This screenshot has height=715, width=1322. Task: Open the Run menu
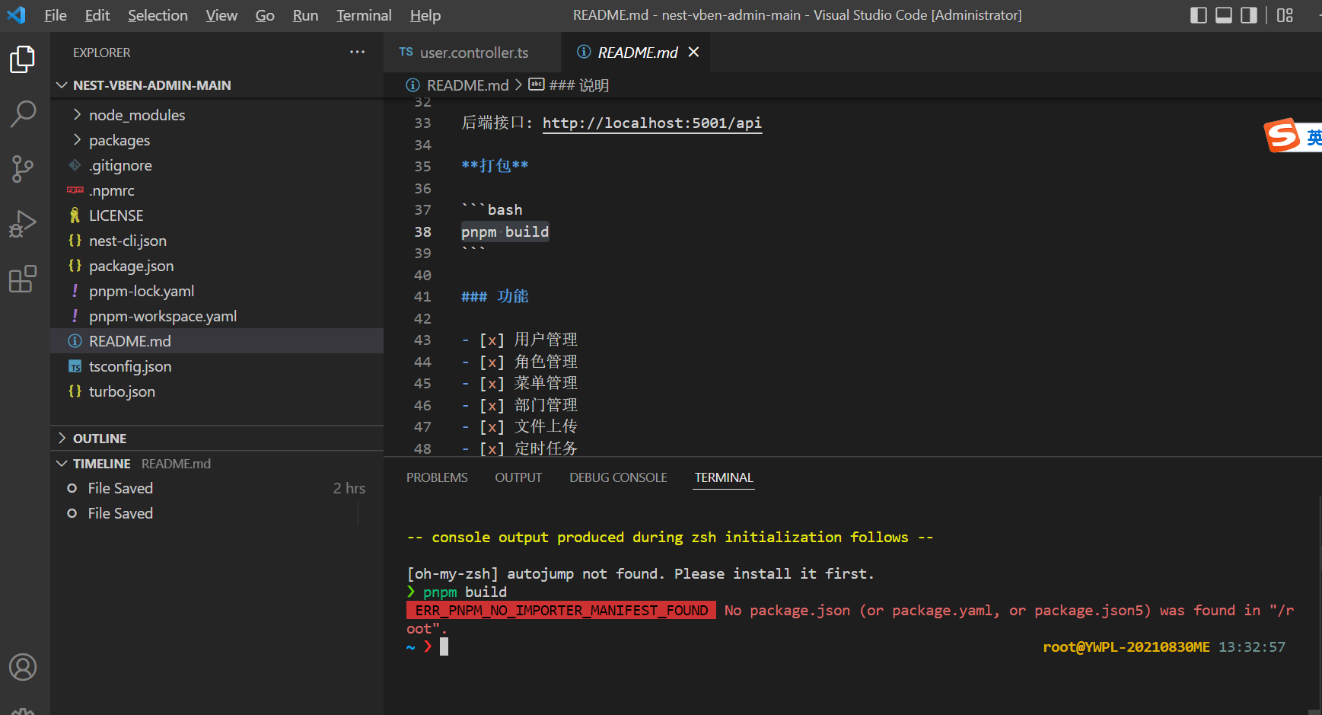click(305, 15)
